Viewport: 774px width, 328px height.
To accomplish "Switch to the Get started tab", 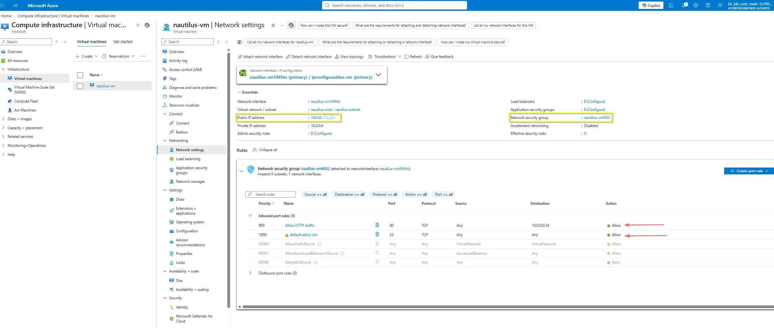I will (x=123, y=42).
